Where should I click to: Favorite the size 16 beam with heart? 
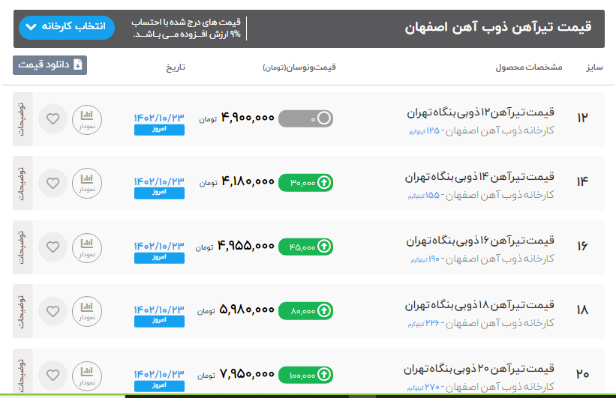coord(53,246)
